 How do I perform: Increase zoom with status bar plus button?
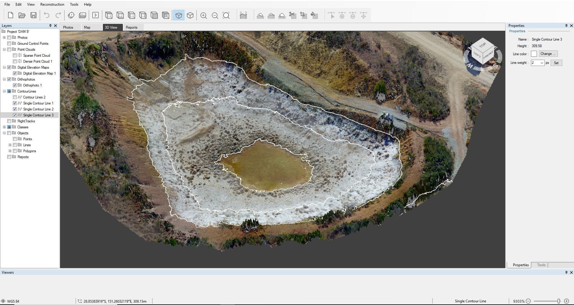coord(566,301)
